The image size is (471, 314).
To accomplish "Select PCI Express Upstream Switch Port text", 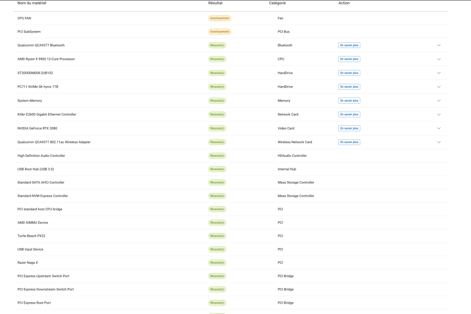I will [x=43, y=276].
